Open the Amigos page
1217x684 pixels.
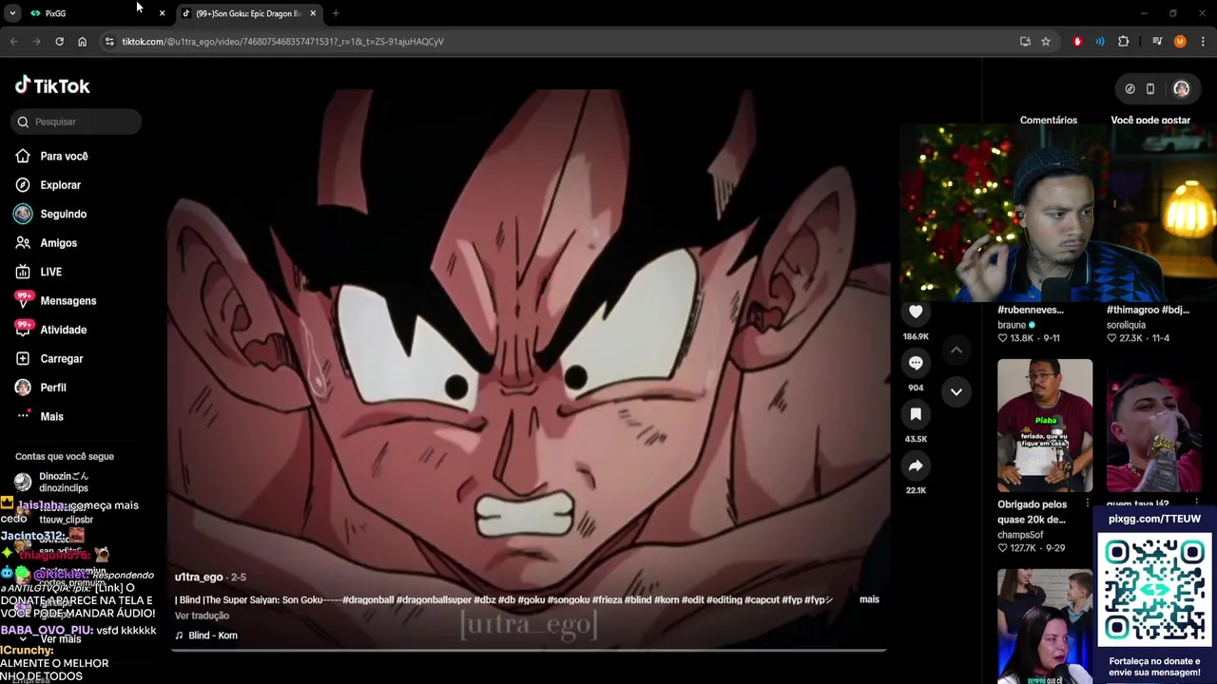coord(58,243)
